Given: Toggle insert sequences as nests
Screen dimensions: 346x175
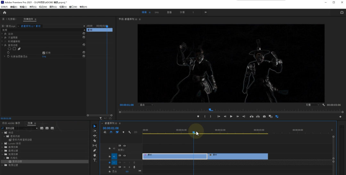Looking at the screenshot, I should 105,132.
